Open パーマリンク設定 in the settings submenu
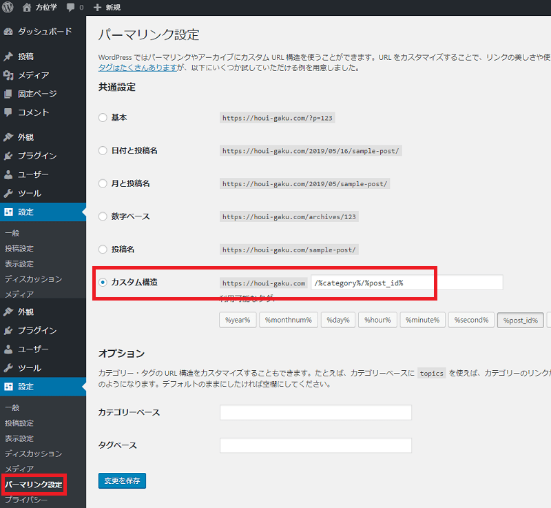The width and height of the screenshot is (551, 508). (34, 485)
